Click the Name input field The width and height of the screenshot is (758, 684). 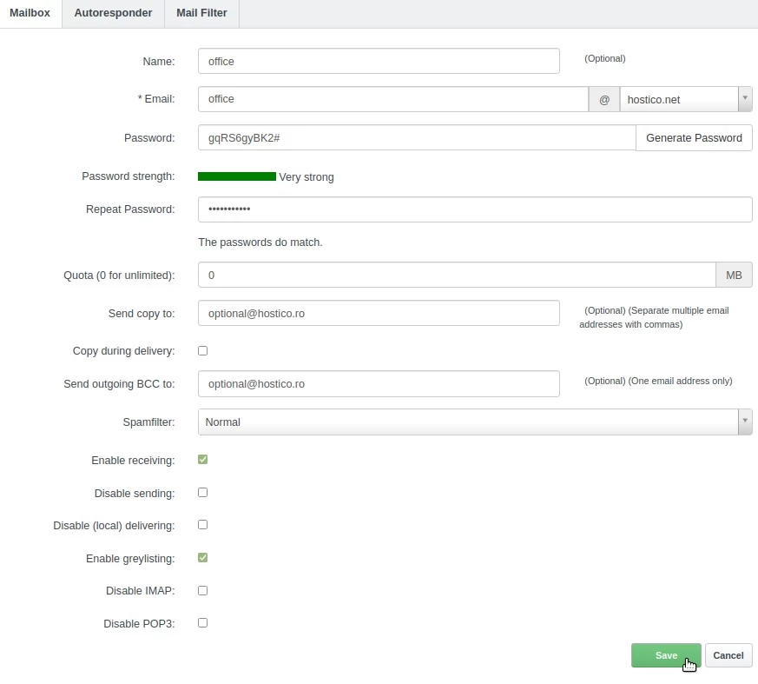[379, 61]
